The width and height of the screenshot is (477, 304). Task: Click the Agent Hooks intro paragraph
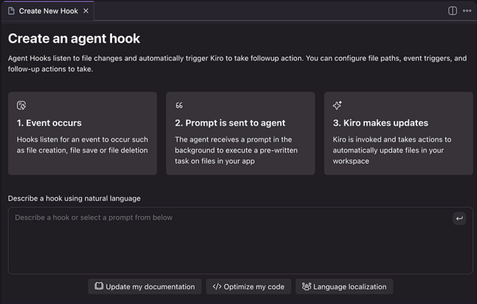pos(237,64)
